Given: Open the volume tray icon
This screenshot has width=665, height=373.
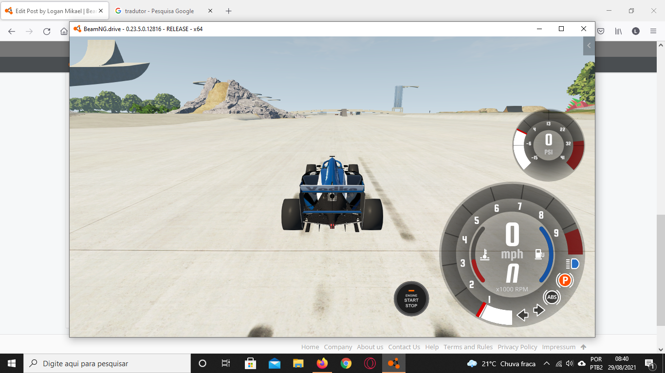Looking at the screenshot, I should [x=570, y=363].
